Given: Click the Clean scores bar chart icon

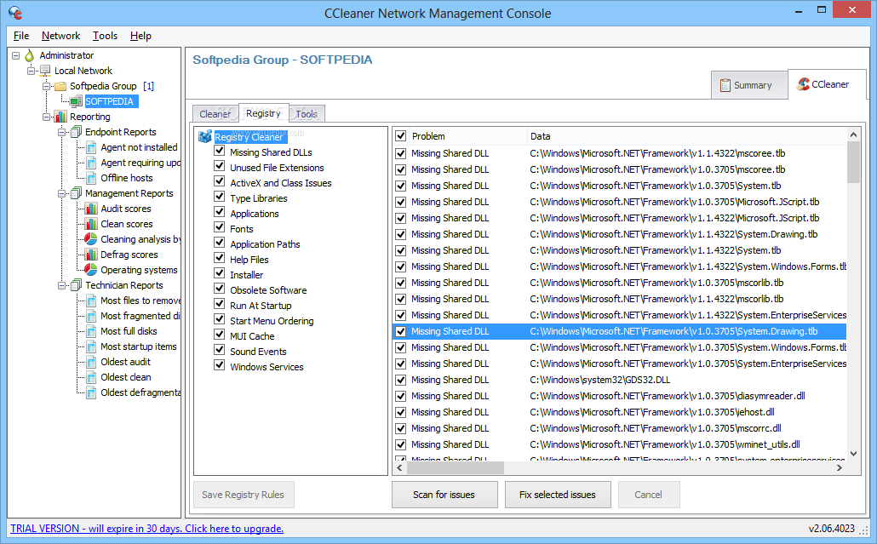Looking at the screenshot, I should [91, 224].
